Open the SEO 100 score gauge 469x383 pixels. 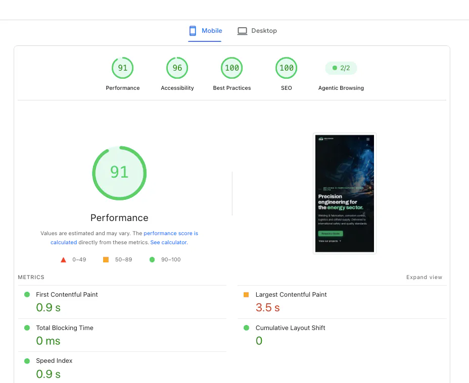coord(286,68)
